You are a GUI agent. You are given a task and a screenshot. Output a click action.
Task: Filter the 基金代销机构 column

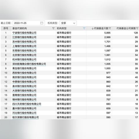tap(53, 28)
